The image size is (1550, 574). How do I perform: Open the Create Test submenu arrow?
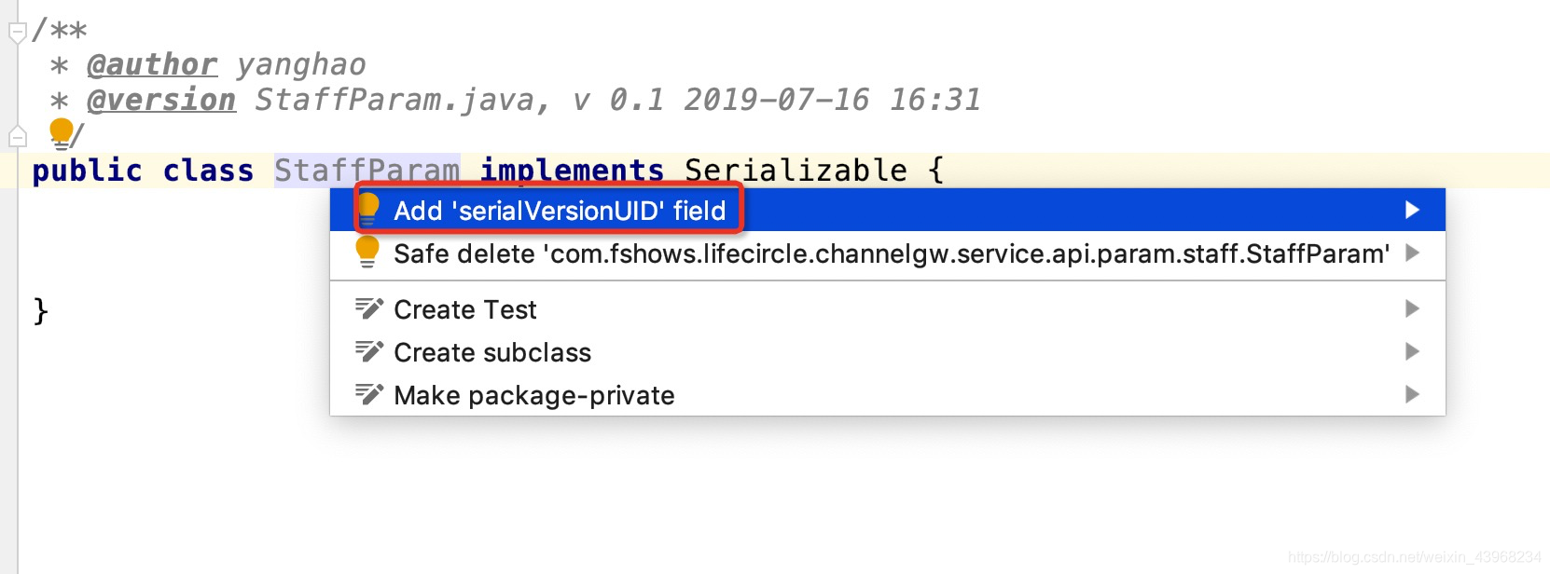(1413, 308)
